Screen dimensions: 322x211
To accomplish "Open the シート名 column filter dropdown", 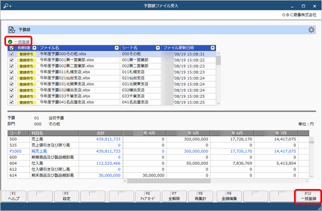I will click(158, 48).
